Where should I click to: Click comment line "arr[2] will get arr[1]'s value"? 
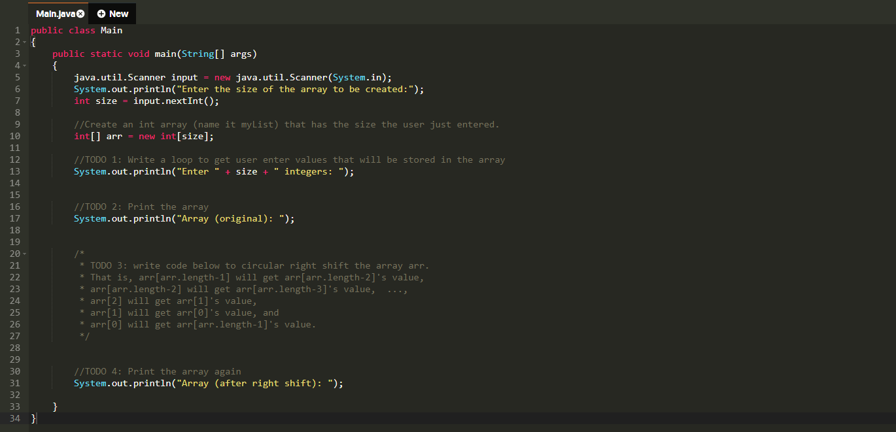[168, 301]
